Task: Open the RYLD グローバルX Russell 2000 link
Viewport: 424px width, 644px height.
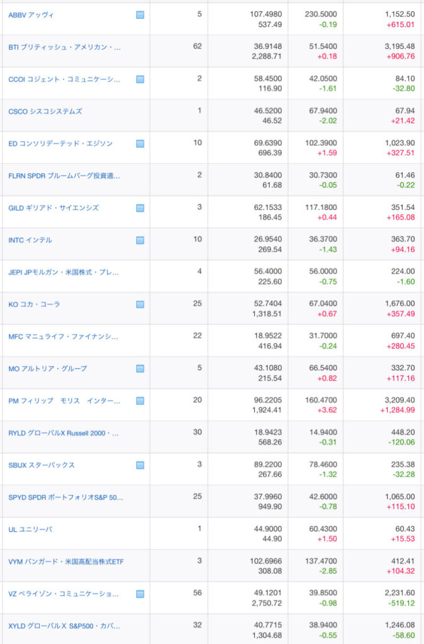Action: pyautogui.click(x=64, y=433)
